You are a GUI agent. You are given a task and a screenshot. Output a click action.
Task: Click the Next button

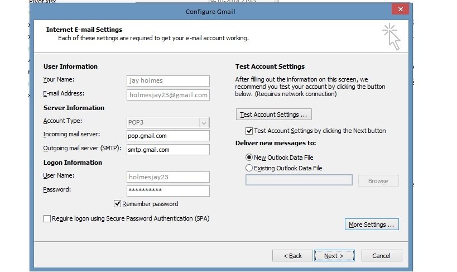(x=334, y=256)
